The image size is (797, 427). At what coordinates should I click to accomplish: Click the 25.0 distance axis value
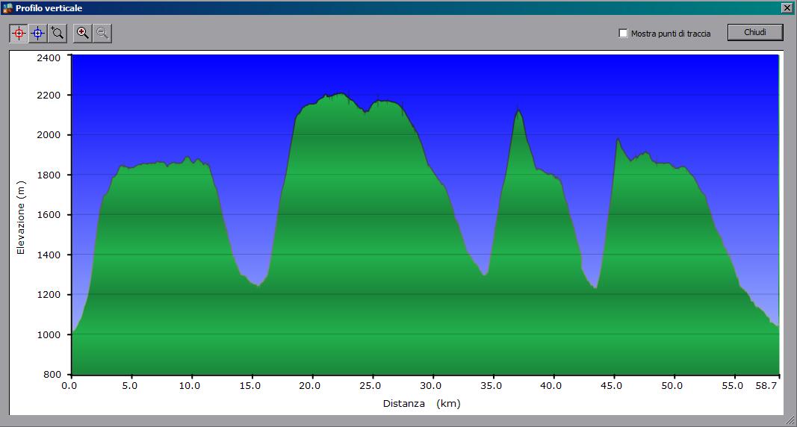370,386
